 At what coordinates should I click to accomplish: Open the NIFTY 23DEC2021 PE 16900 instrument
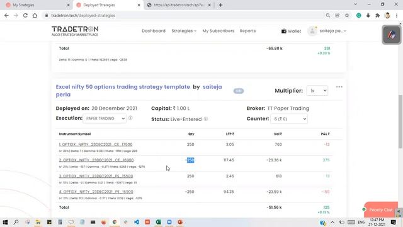pos(96,192)
